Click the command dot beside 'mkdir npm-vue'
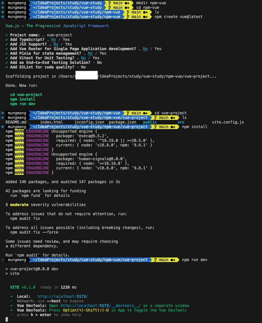The width and height of the screenshot is (262, 323). point(3,3)
